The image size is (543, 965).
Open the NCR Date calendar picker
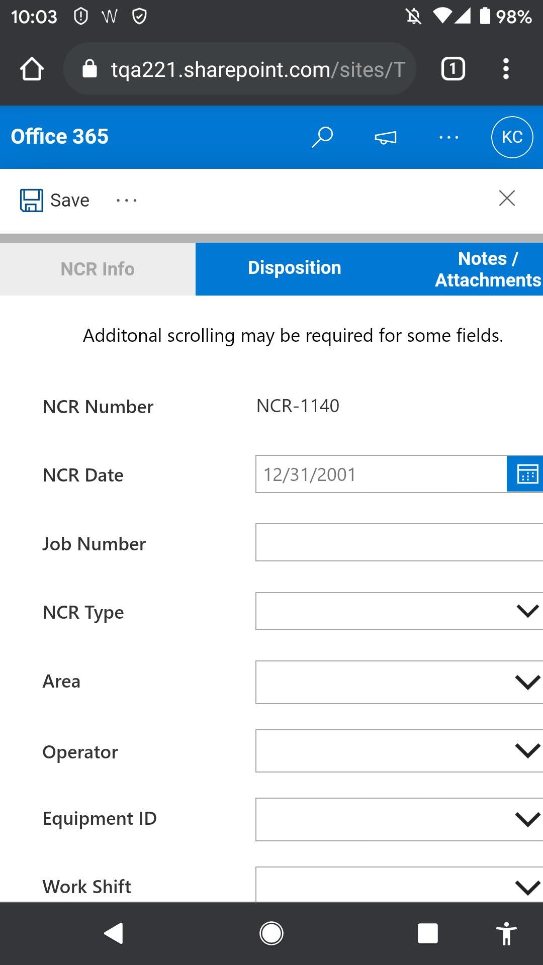pos(526,474)
